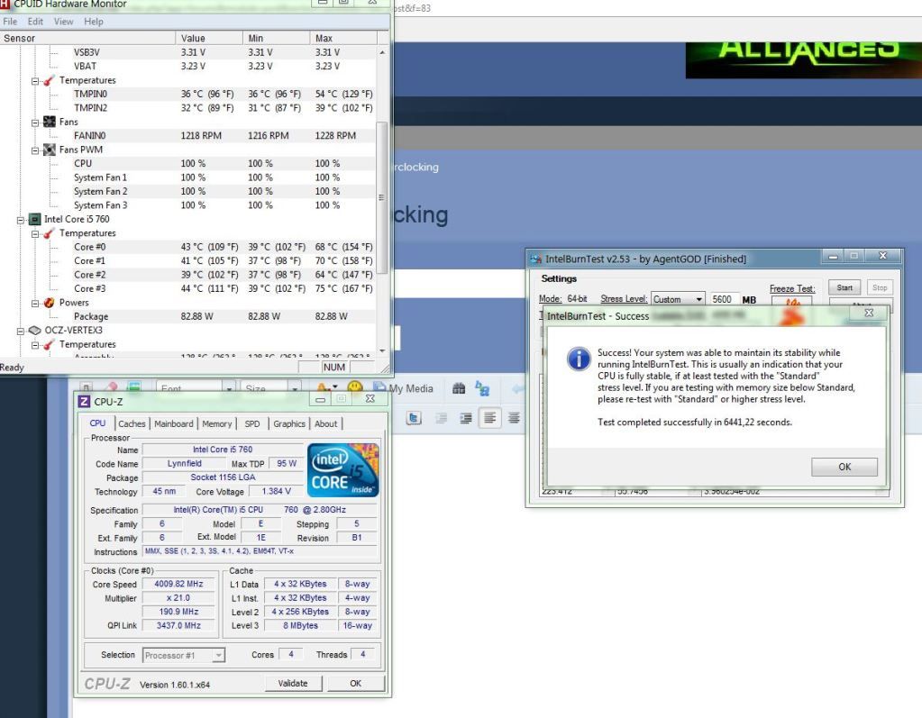Click the Sensor column header
Screen dimensions: 922x718
click(x=87, y=38)
